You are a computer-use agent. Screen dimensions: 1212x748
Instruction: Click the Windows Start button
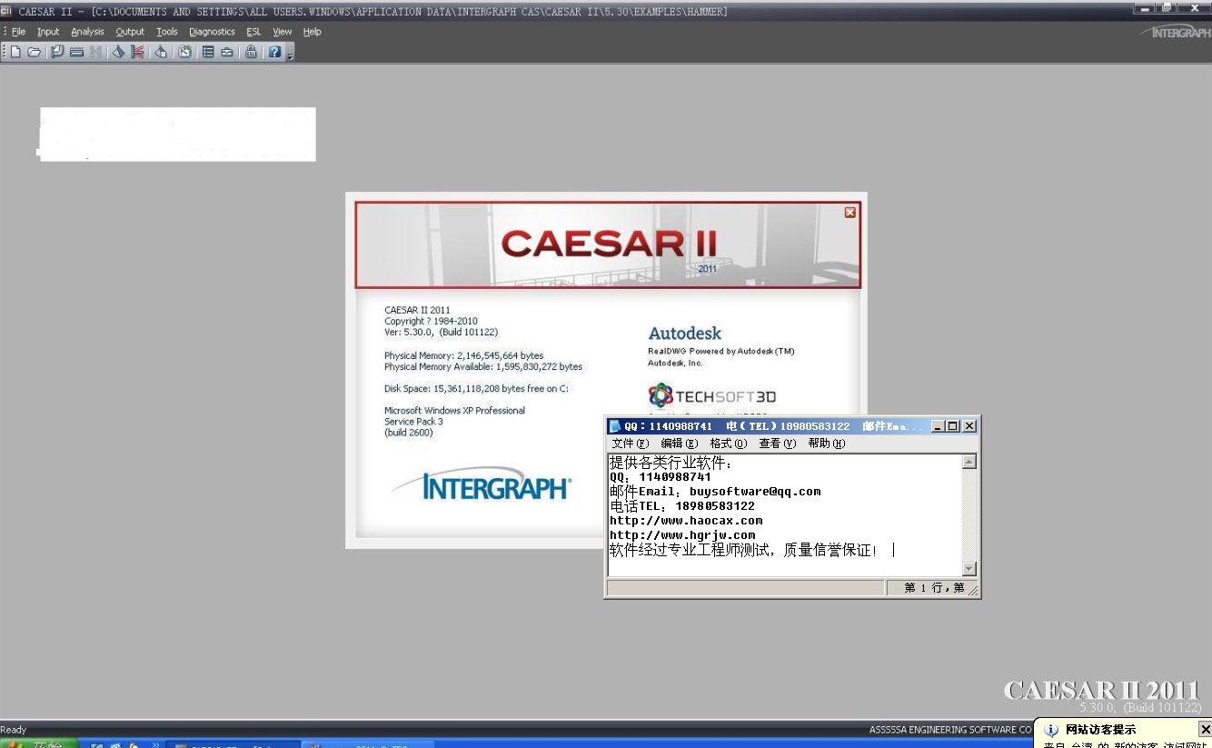pos(39,743)
